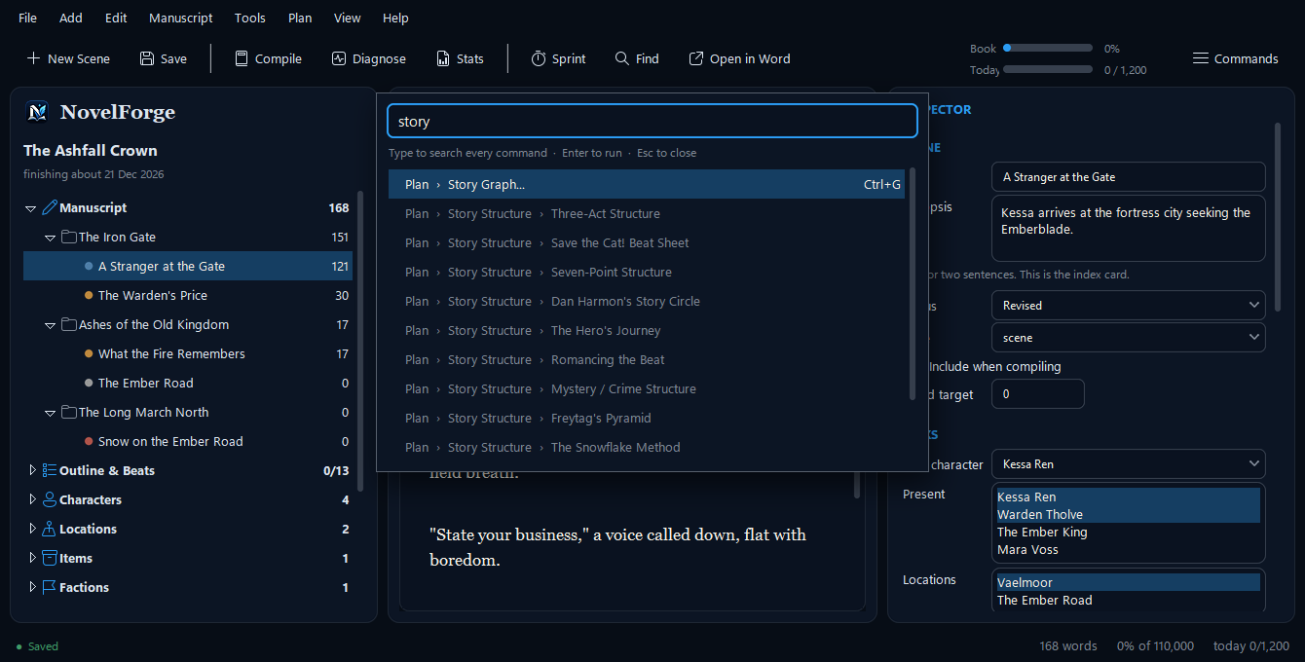Click the Find magnifier icon

pyautogui.click(x=622, y=58)
